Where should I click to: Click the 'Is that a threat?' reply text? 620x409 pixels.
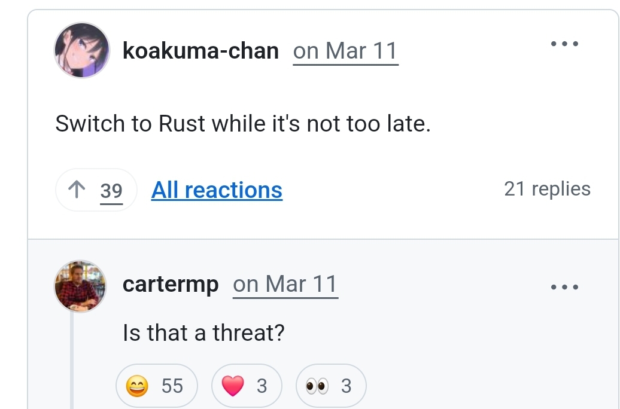point(203,332)
